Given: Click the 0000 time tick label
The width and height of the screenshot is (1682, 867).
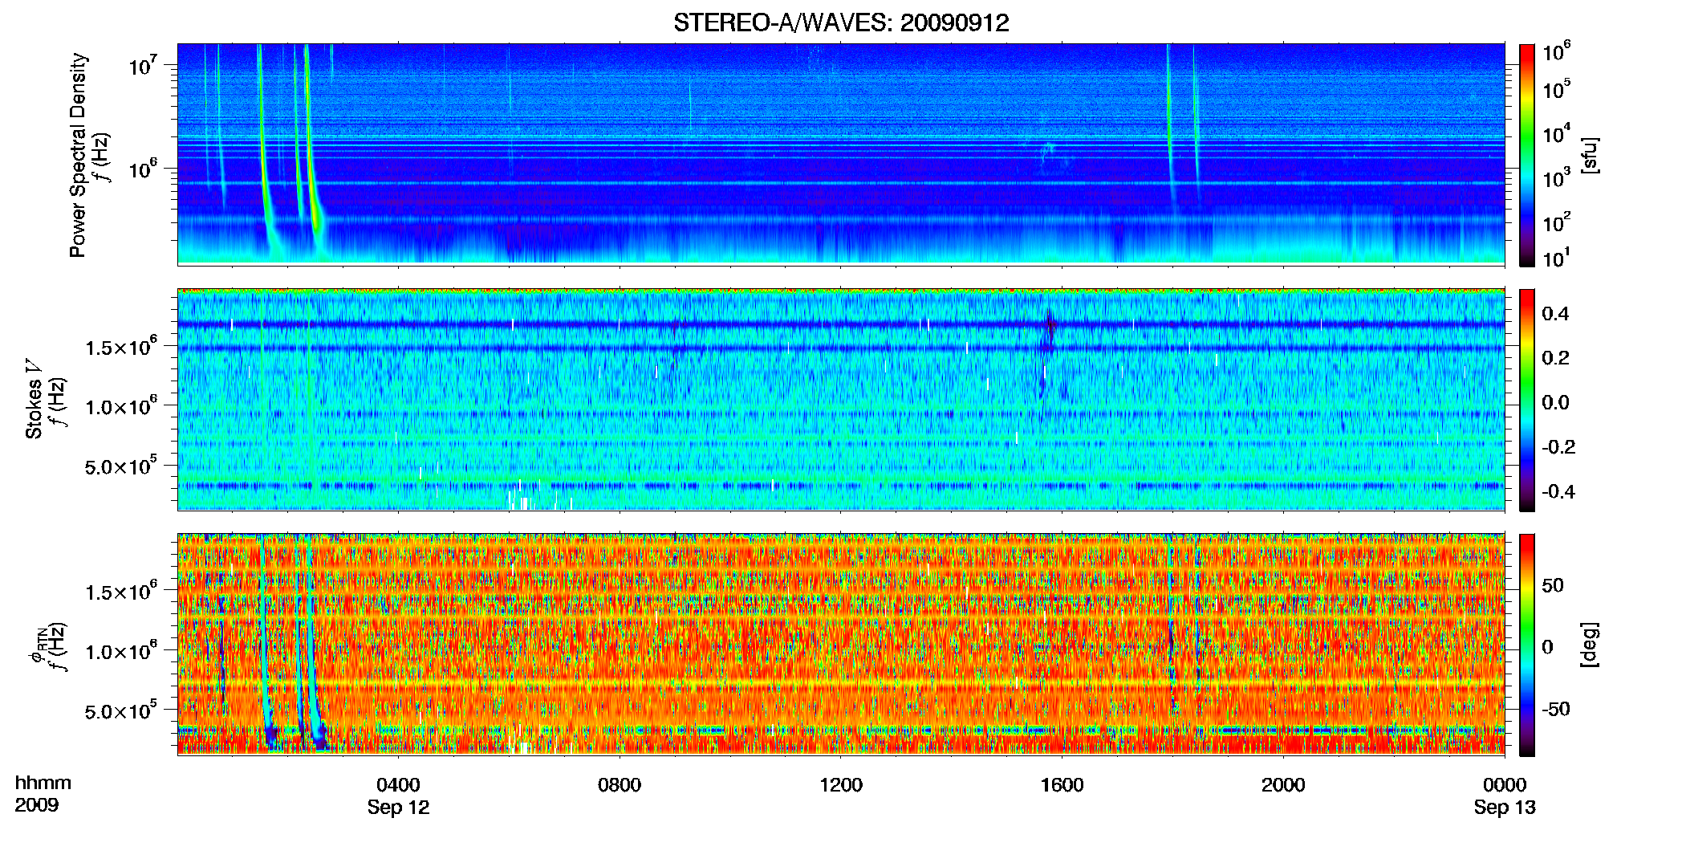Looking at the screenshot, I should [1505, 785].
